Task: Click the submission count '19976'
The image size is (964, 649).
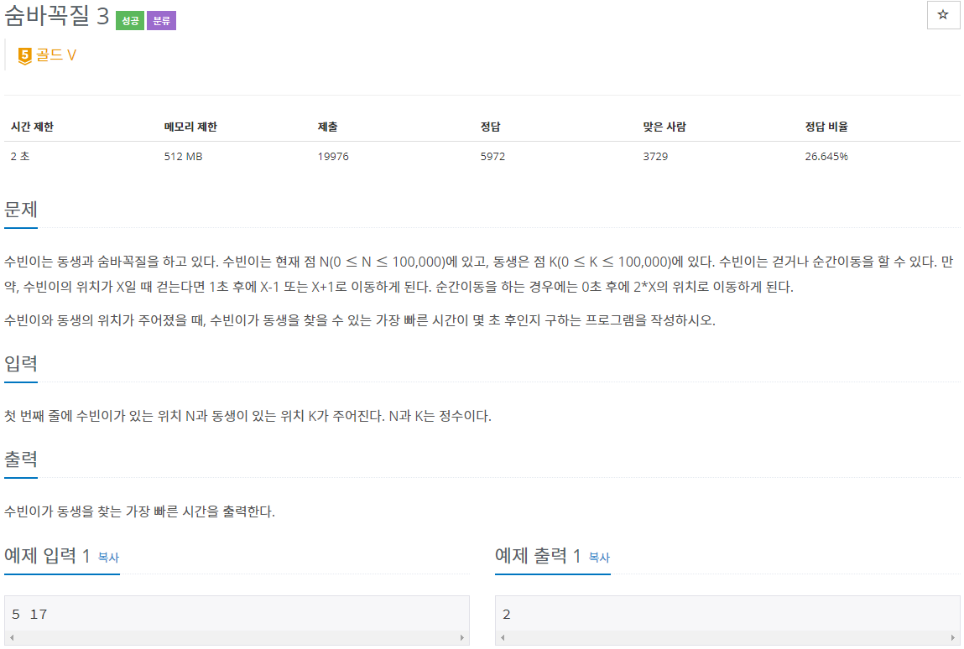Action: pyautogui.click(x=333, y=156)
